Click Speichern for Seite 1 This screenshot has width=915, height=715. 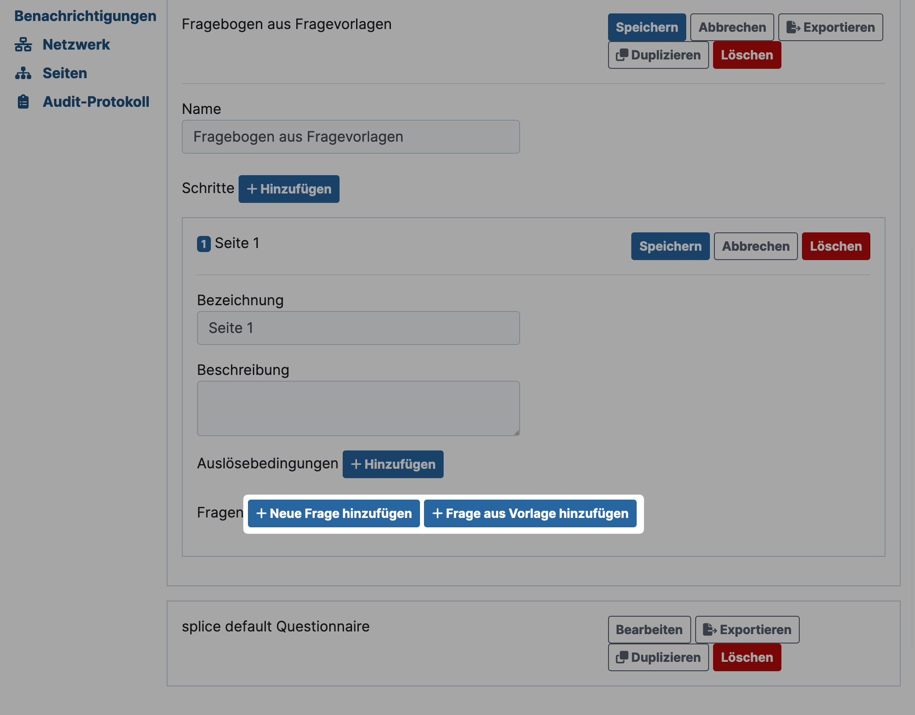click(670, 245)
